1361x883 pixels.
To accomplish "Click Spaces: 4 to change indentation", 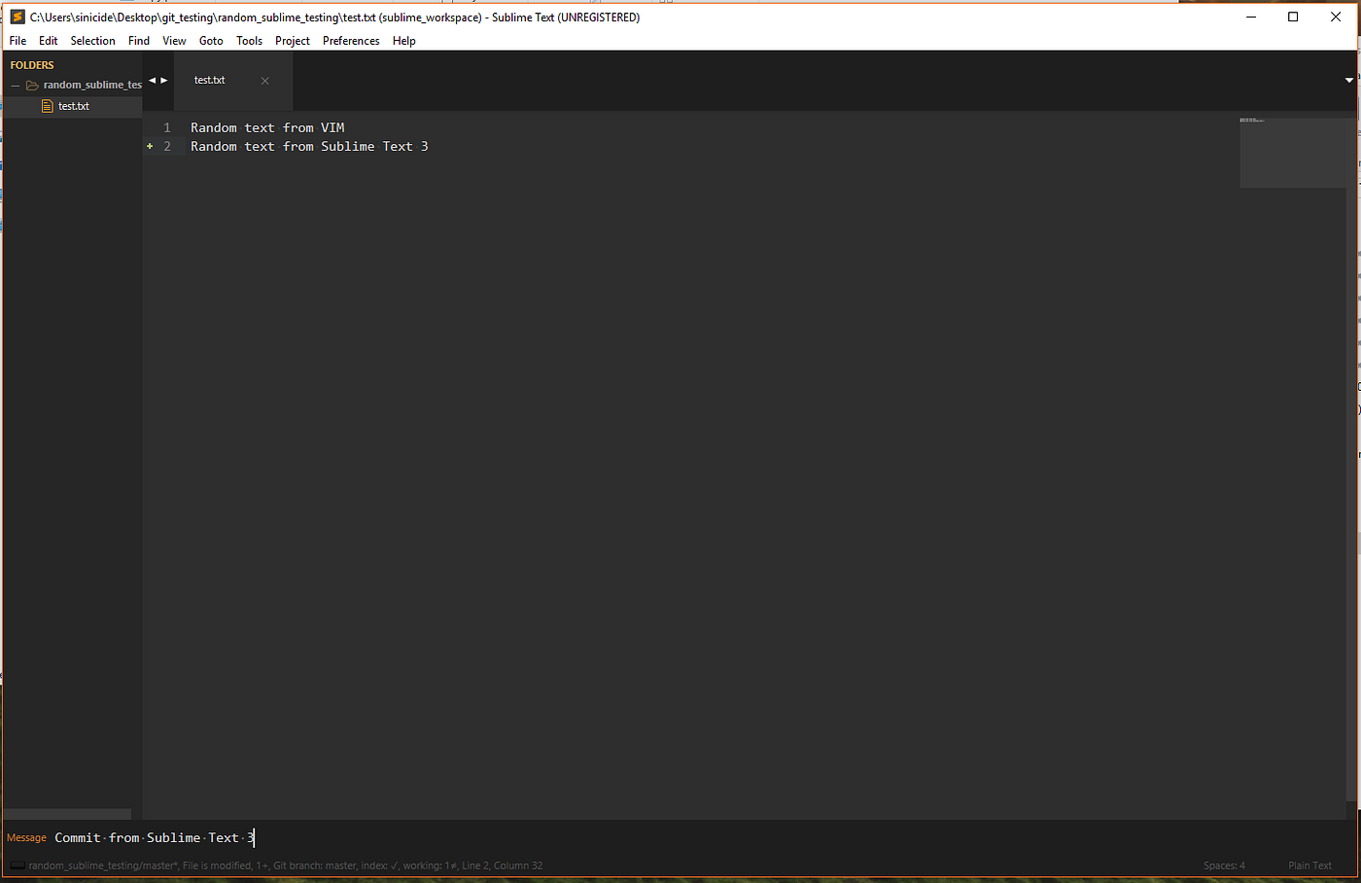I will coord(1224,865).
